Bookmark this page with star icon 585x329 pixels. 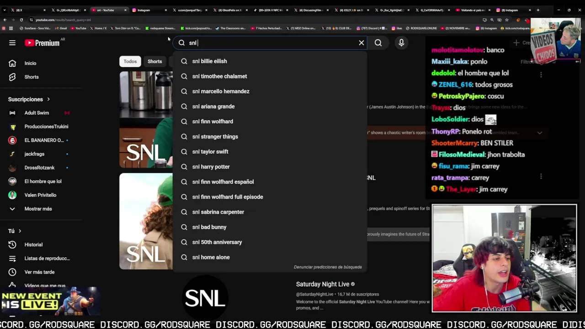(507, 20)
